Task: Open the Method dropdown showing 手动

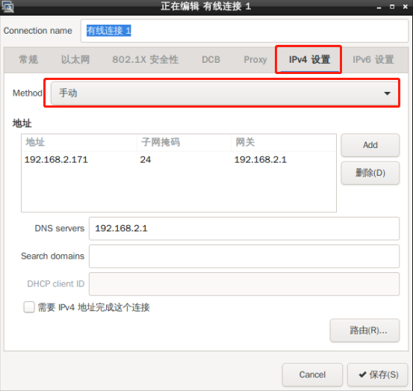Action: click(224, 93)
